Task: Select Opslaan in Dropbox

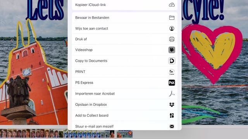Action: coord(124,105)
